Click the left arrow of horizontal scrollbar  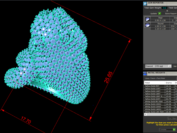point(145,115)
